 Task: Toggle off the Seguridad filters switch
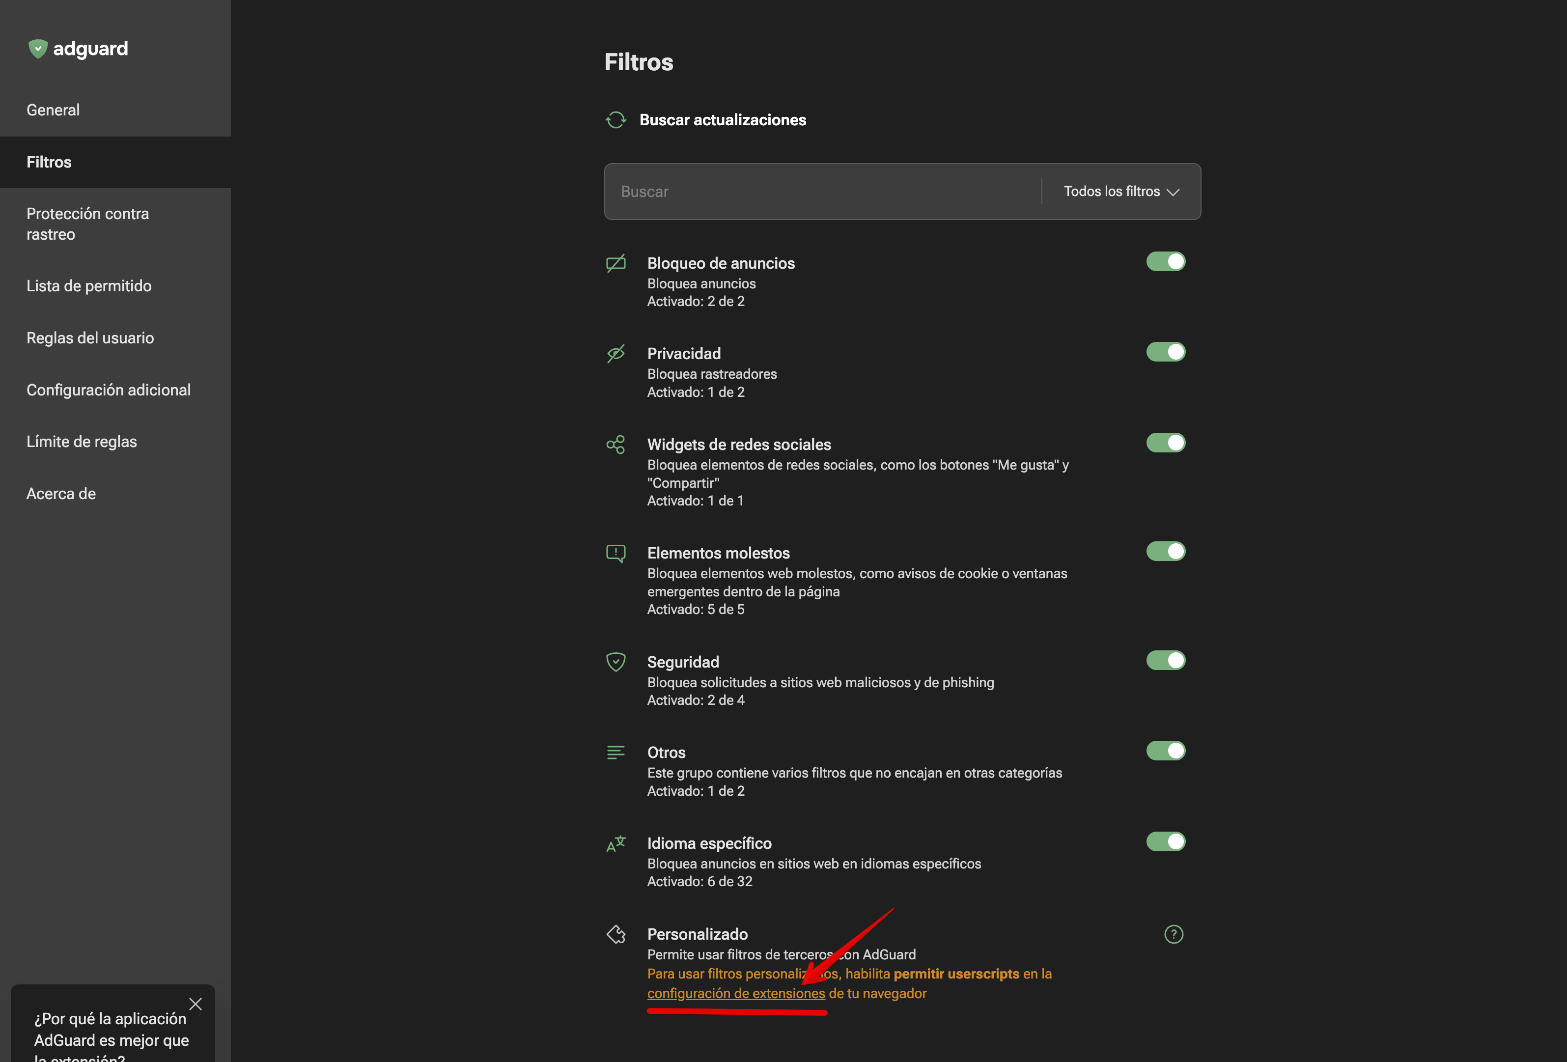pyautogui.click(x=1165, y=661)
